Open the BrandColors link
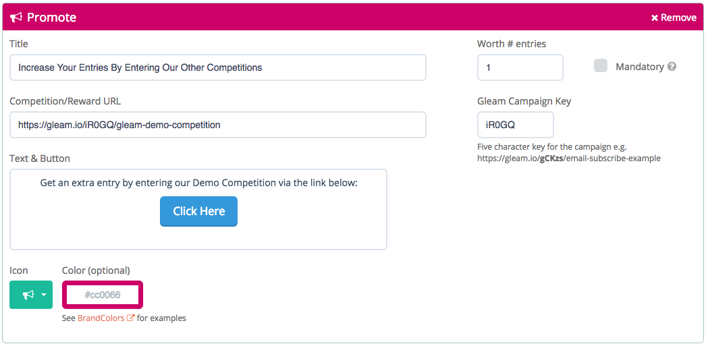This screenshot has height=346, width=706. tap(101, 318)
